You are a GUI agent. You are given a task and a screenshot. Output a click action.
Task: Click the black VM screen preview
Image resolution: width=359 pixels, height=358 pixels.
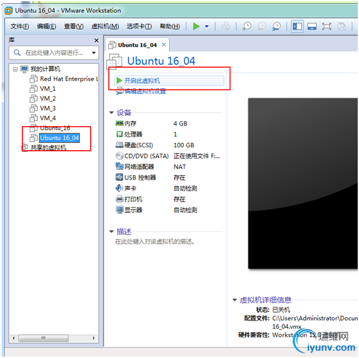coord(303,184)
